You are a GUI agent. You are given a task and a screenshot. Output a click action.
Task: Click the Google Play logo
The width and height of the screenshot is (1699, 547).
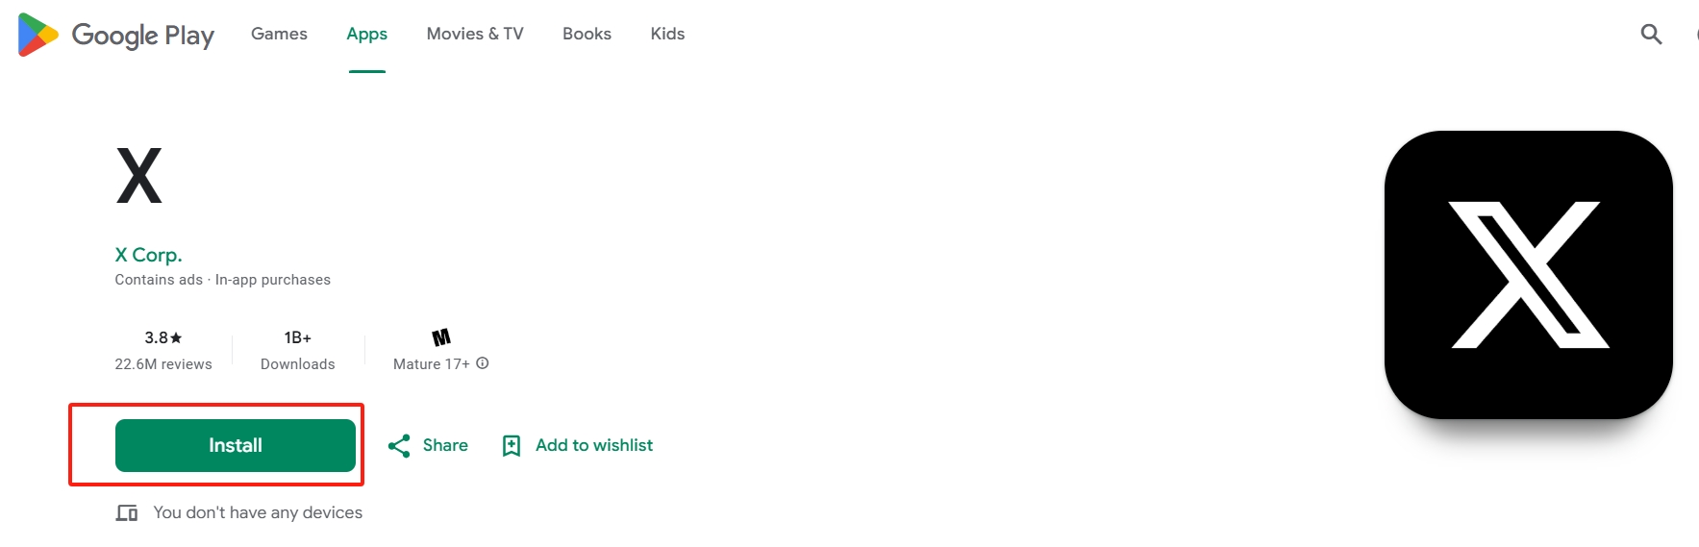(x=115, y=35)
